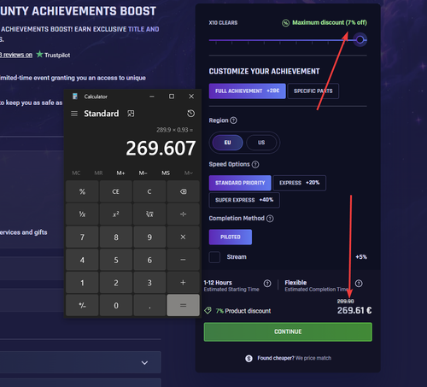Click the Calculator digit 3 key
The width and height of the screenshot is (427, 387).
tap(149, 283)
